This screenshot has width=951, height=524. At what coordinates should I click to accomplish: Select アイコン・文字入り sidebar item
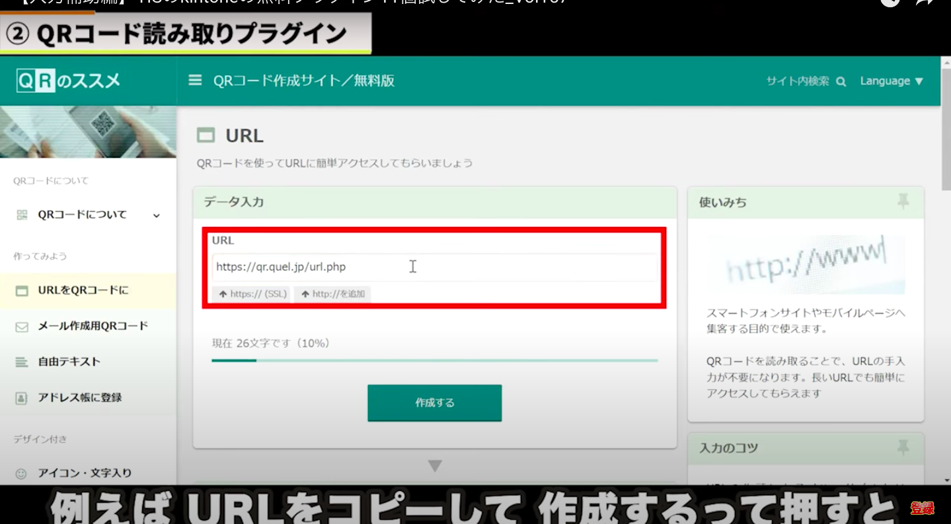84,473
